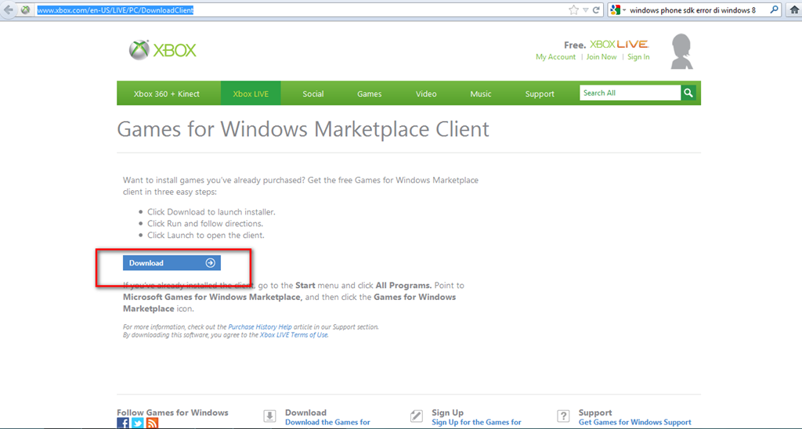Click the site identity icon in address bar
Image resolution: width=802 pixels, height=429 pixels.
pos(25,9)
